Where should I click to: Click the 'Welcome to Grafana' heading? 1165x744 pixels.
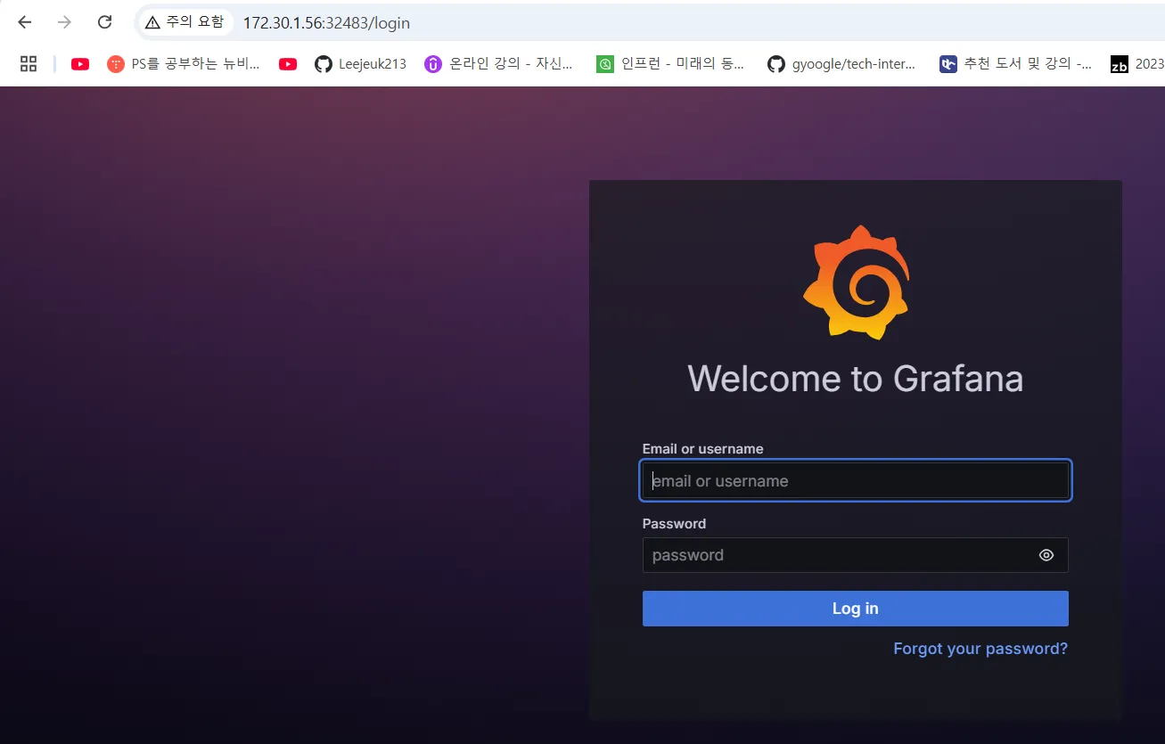pos(856,379)
